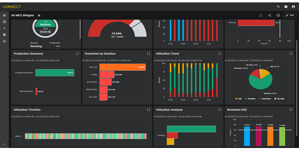Click the Edit button

click(289, 15)
